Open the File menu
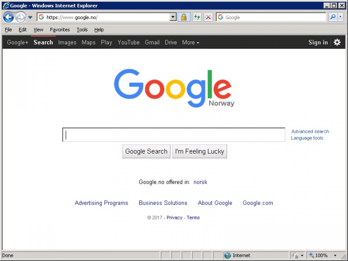348x261 pixels. coord(9,29)
